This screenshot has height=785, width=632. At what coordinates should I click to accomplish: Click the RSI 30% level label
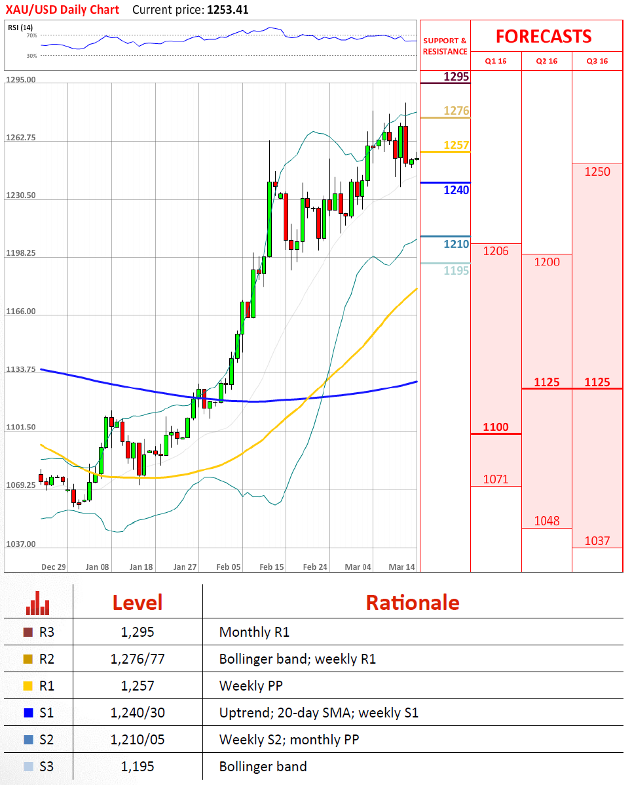click(x=31, y=56)
